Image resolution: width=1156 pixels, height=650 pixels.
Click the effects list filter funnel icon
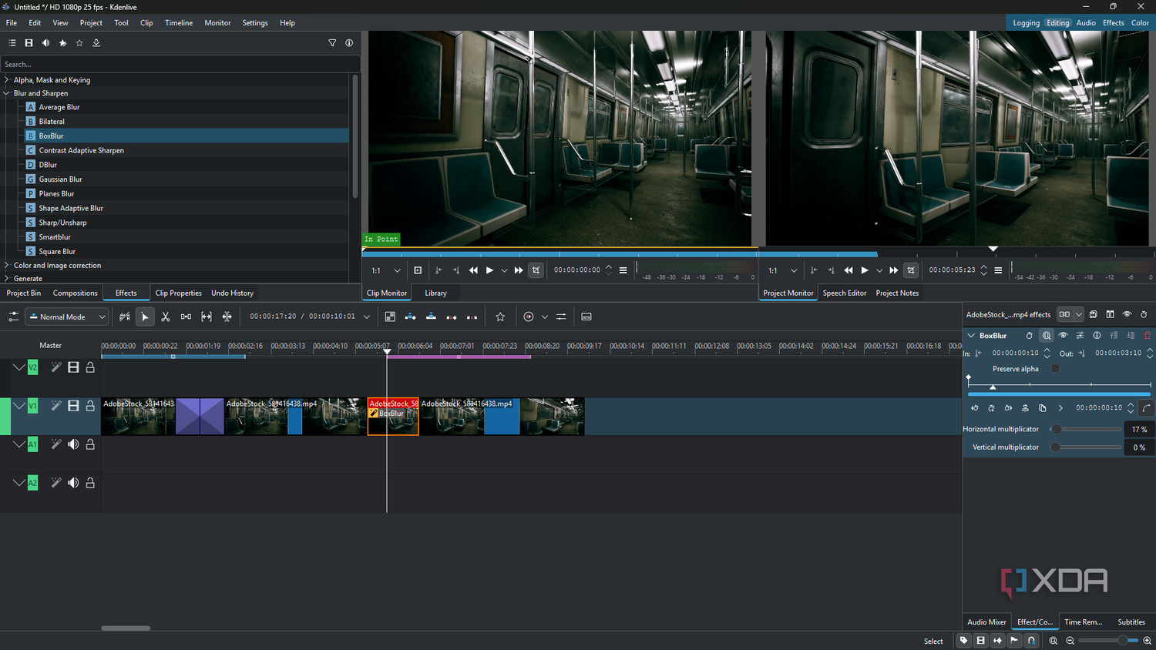(332, 43)
